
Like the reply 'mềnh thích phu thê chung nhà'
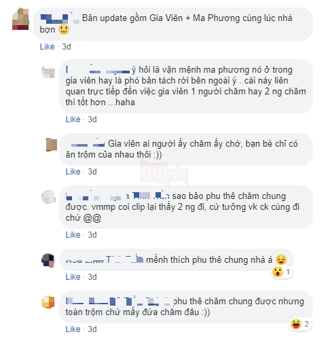[x=73, y=277]
